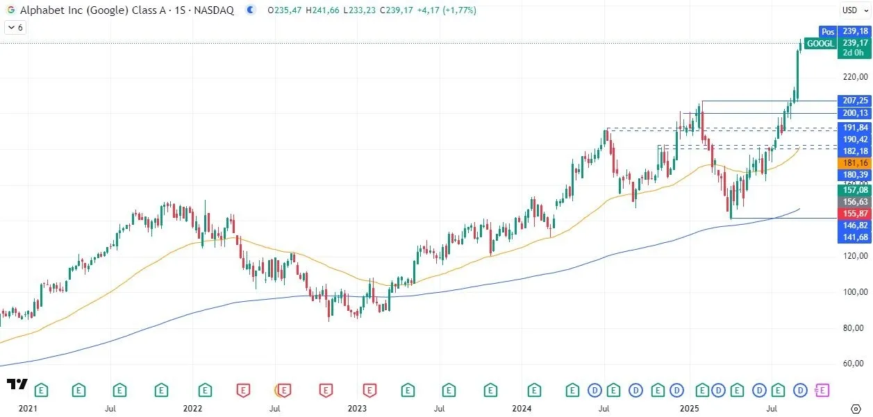Select the first green earnings marker under 2021

40,391
